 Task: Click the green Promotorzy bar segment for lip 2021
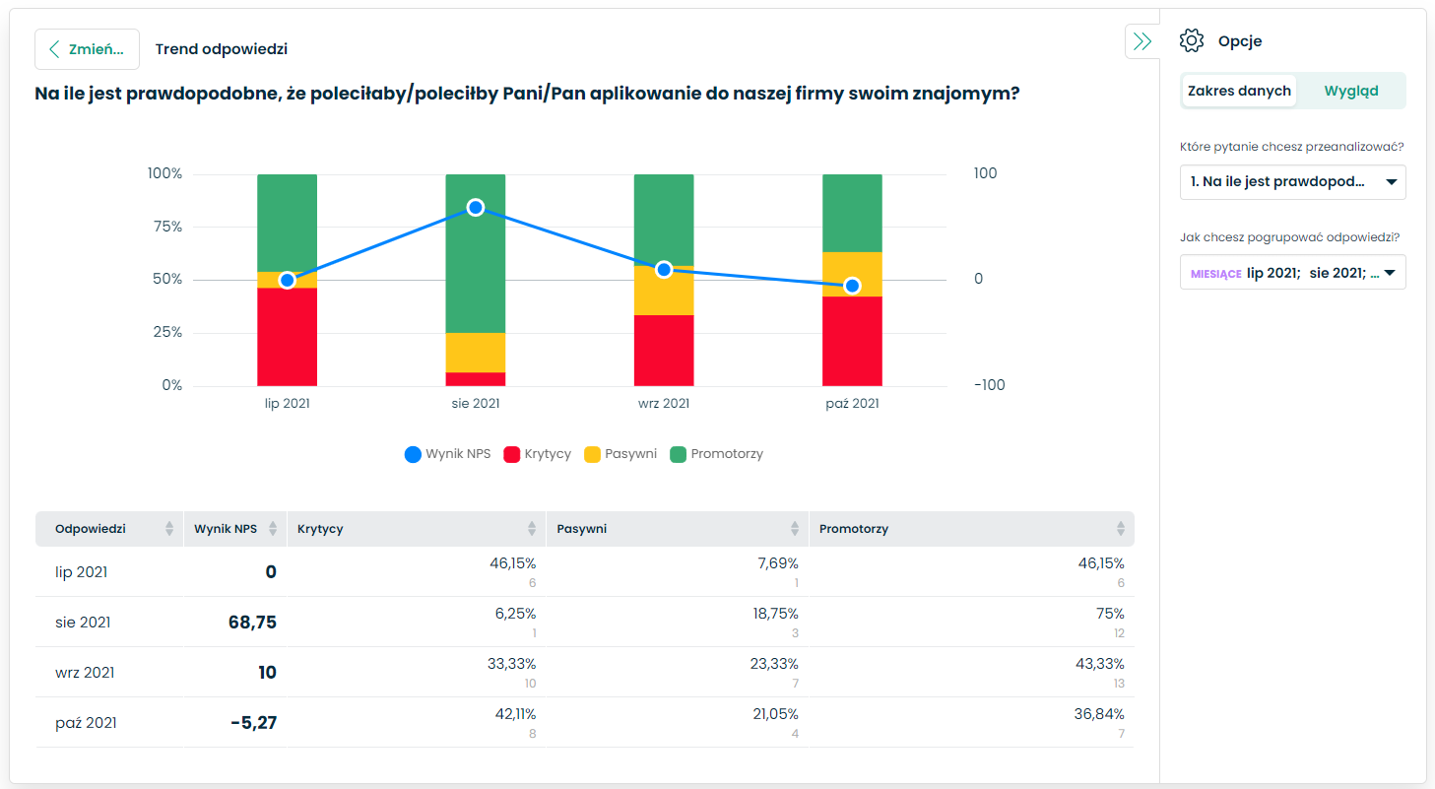tap(288, 223)
